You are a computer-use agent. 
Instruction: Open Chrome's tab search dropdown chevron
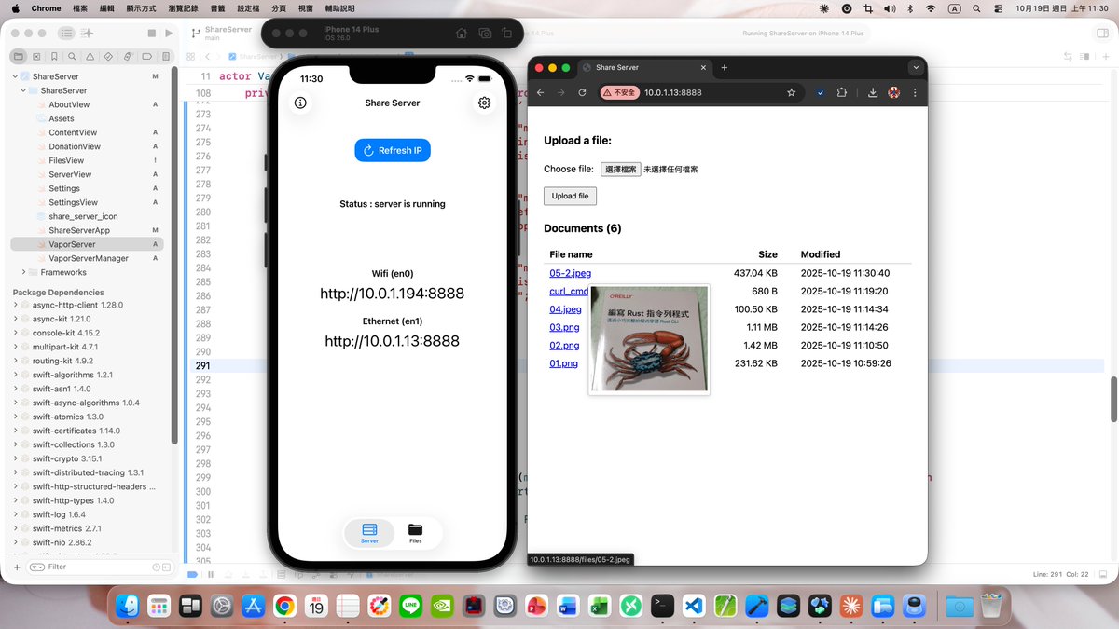click(x=916, y=67)
